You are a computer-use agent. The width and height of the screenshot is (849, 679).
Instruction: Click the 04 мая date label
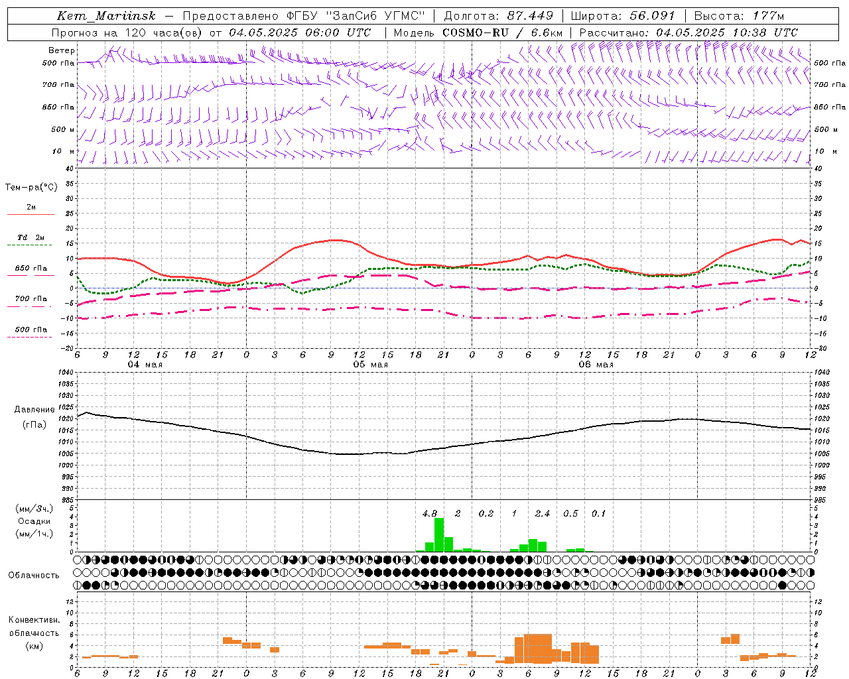(145, 365)
